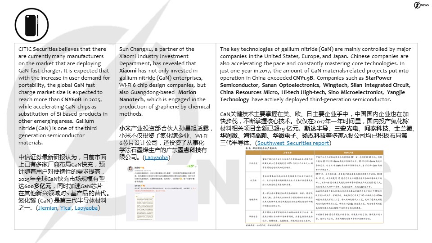Click the text 'StarPower Semiconductor'
432x243 pixels.
tap(306, 81)
